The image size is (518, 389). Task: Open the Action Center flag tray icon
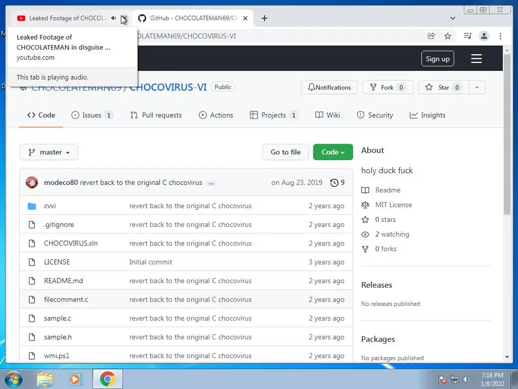coord(443,379)
